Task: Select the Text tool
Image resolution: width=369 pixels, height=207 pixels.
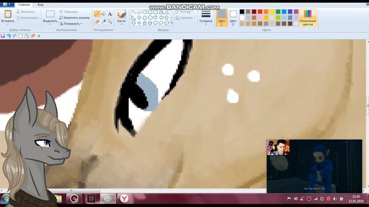Action: [110, 14]
